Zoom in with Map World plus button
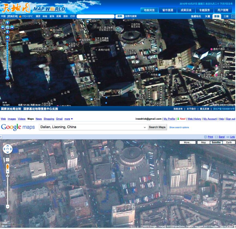Image resolution: width=236 pixels, height=229 pixels. tap(7, 38)
